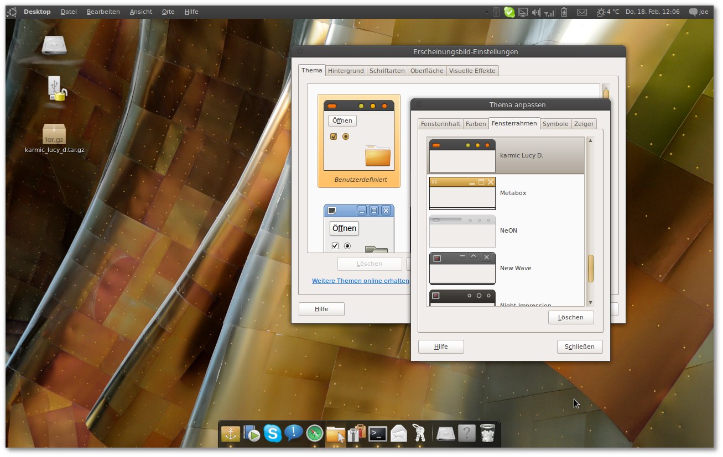The image size is (723, 457).
Task: Select the Thema tab
Action: (312, 70)
